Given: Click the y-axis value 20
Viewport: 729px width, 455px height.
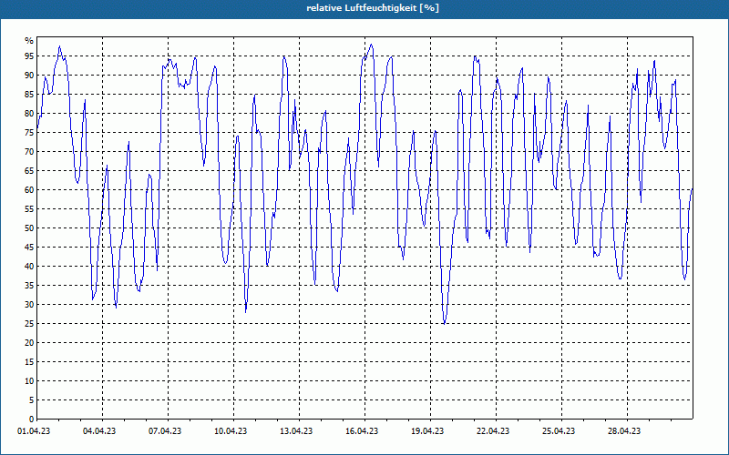Looking at the screenshot, I should (x=29, y=343).
